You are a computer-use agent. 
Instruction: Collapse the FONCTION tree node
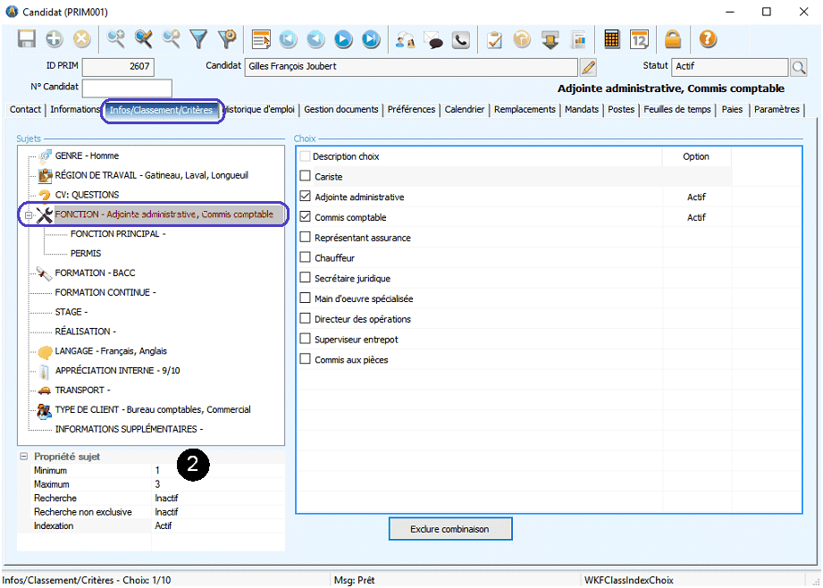click(29, 215)
